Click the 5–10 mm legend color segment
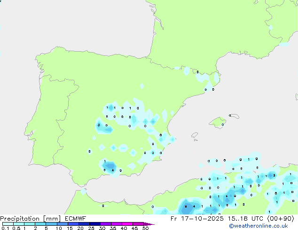298x230 pixels. coord(51,224)
